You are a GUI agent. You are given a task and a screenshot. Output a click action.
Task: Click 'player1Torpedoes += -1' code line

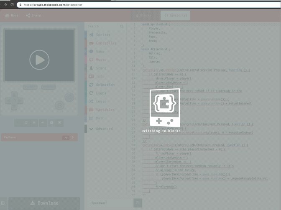point(173,162)
